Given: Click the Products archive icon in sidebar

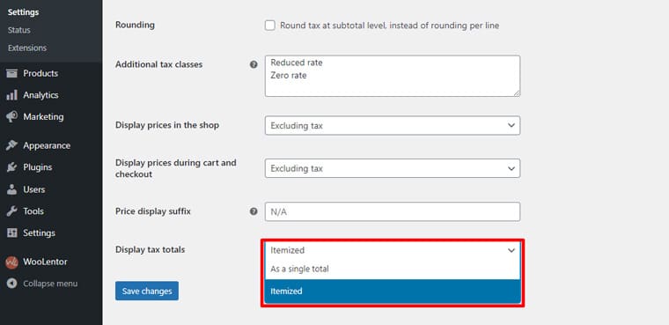Looking at the screenshot, I should coord(12,73).
